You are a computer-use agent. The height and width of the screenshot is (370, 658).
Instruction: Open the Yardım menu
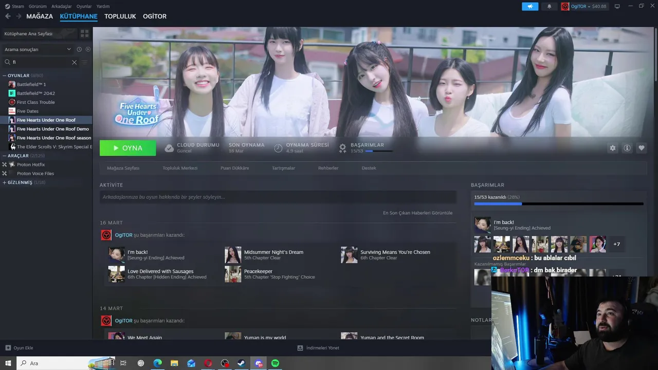click(103, 6)
